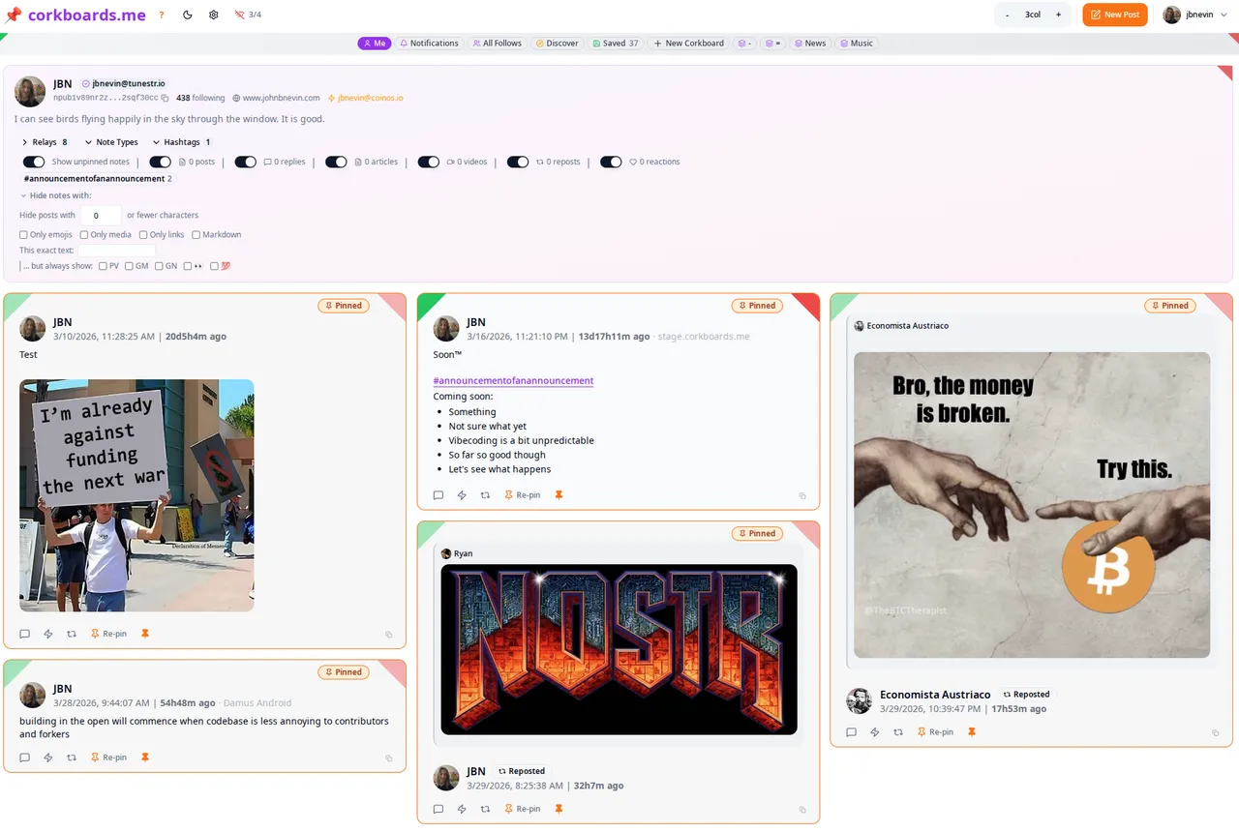Click repost icon on Economista Austriaco post
This screenshot has width=1239, height=832.
[898, 732]
